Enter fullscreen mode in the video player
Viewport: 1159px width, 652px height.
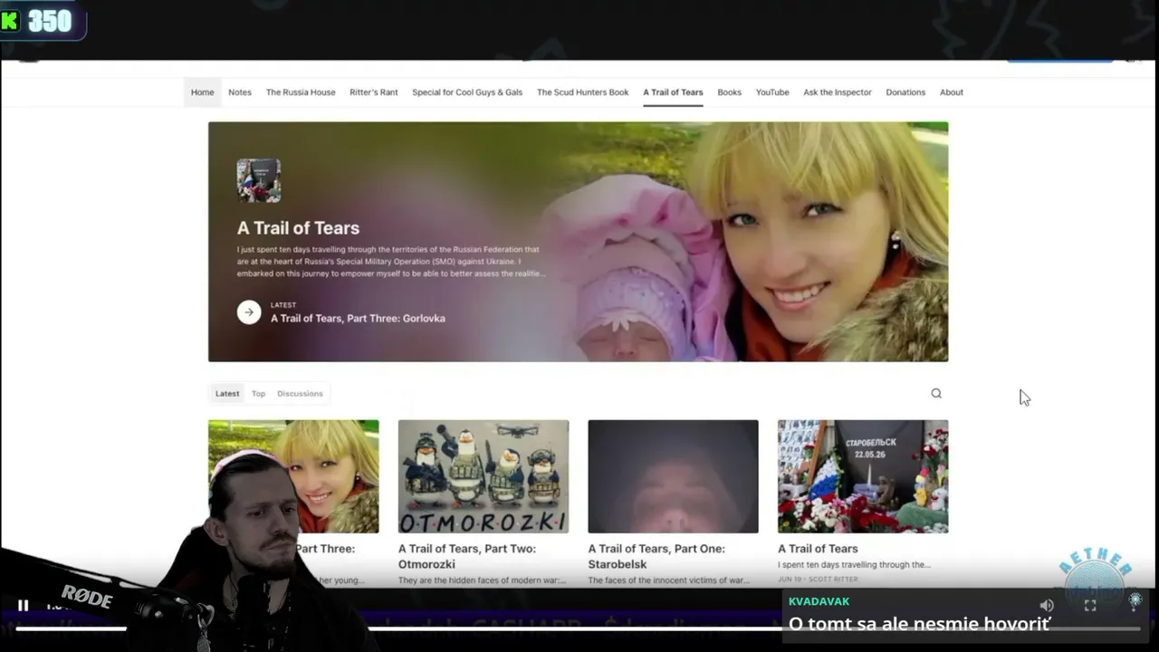[x=1090, y=606]
